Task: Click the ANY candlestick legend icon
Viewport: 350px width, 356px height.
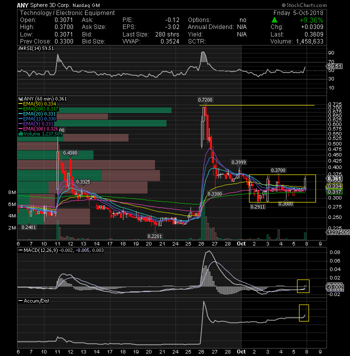Action: (20, 99)
